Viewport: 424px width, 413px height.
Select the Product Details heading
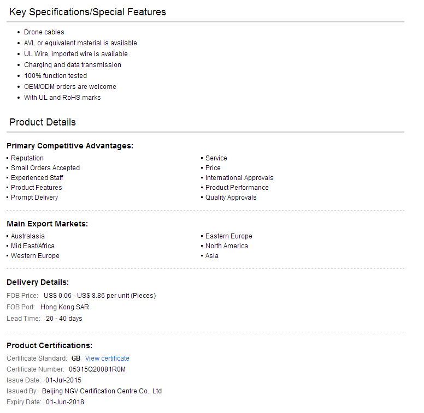point(43,122)
